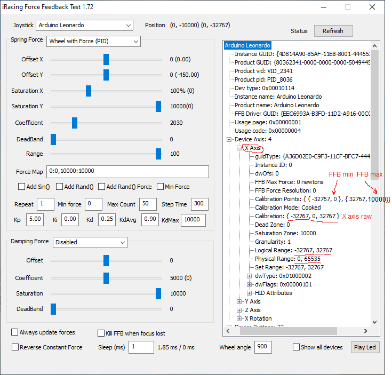The width and height of the screenshot is (392, 375).
Task: Click the Spring Coefficient slider handle
Action: [75, 123]
